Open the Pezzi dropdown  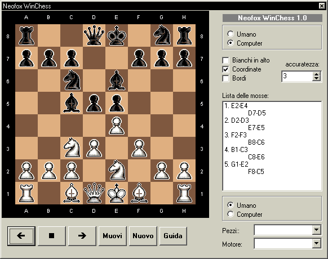[x=316, y=230]
